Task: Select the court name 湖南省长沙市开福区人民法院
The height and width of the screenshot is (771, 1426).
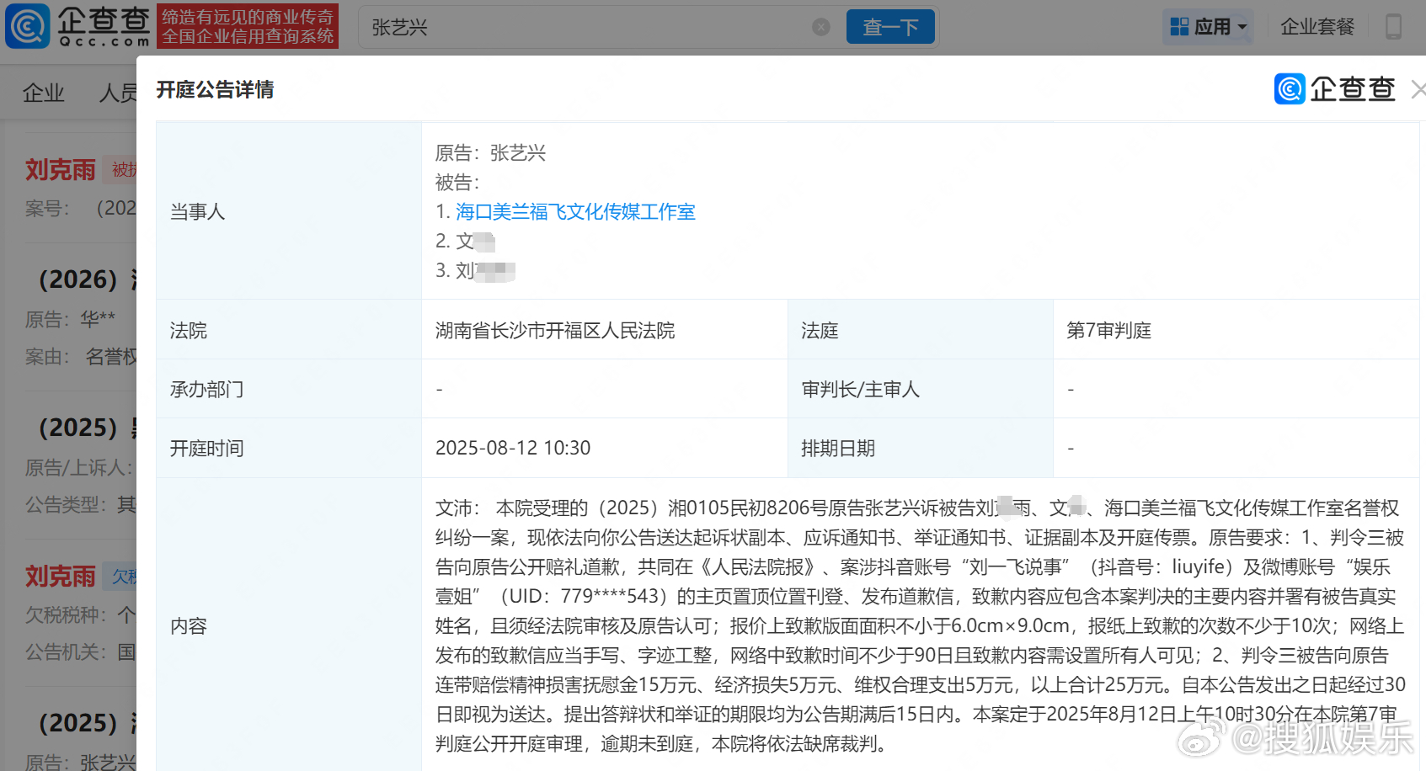Action: (555, 331)
